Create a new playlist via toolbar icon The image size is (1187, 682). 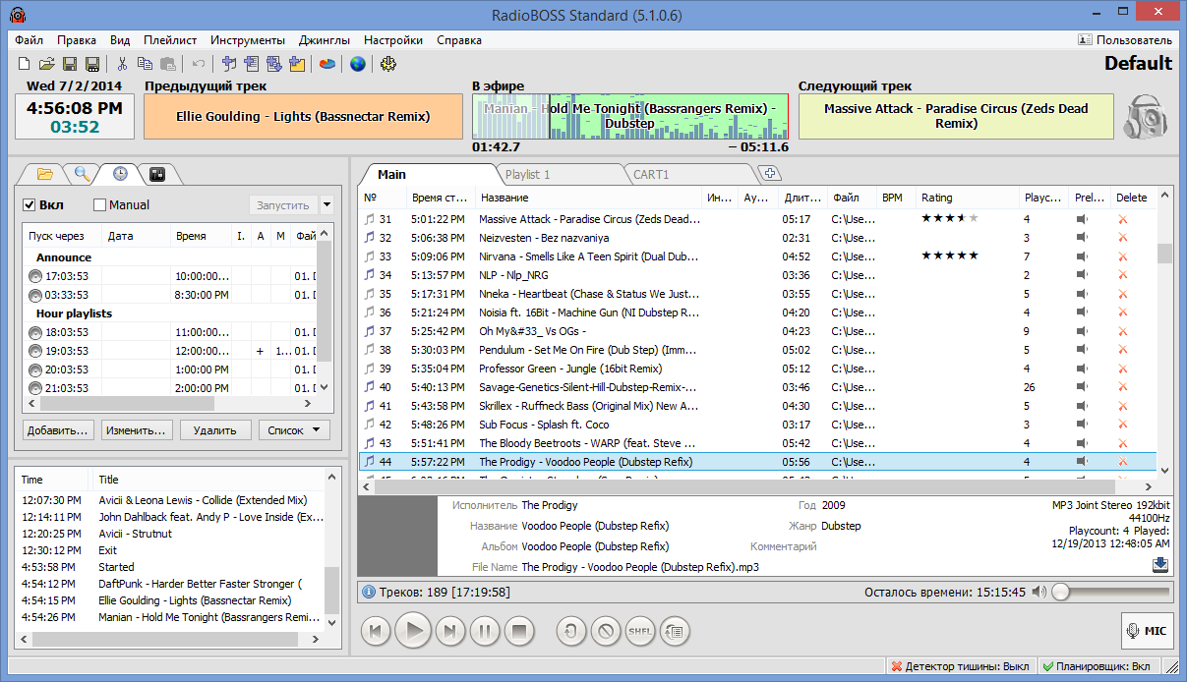[x=25, y=64]
